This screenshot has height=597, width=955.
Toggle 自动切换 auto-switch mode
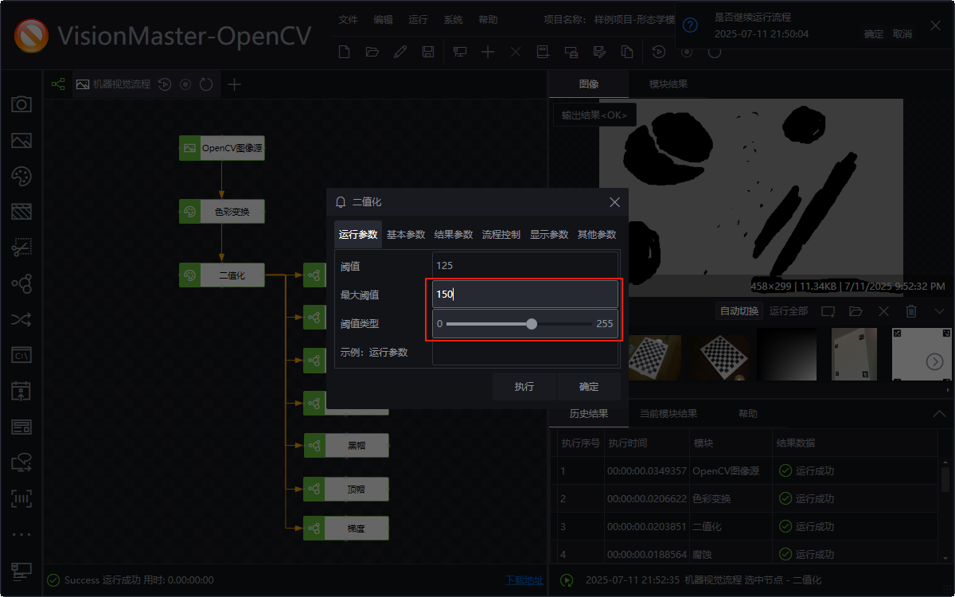738,310
